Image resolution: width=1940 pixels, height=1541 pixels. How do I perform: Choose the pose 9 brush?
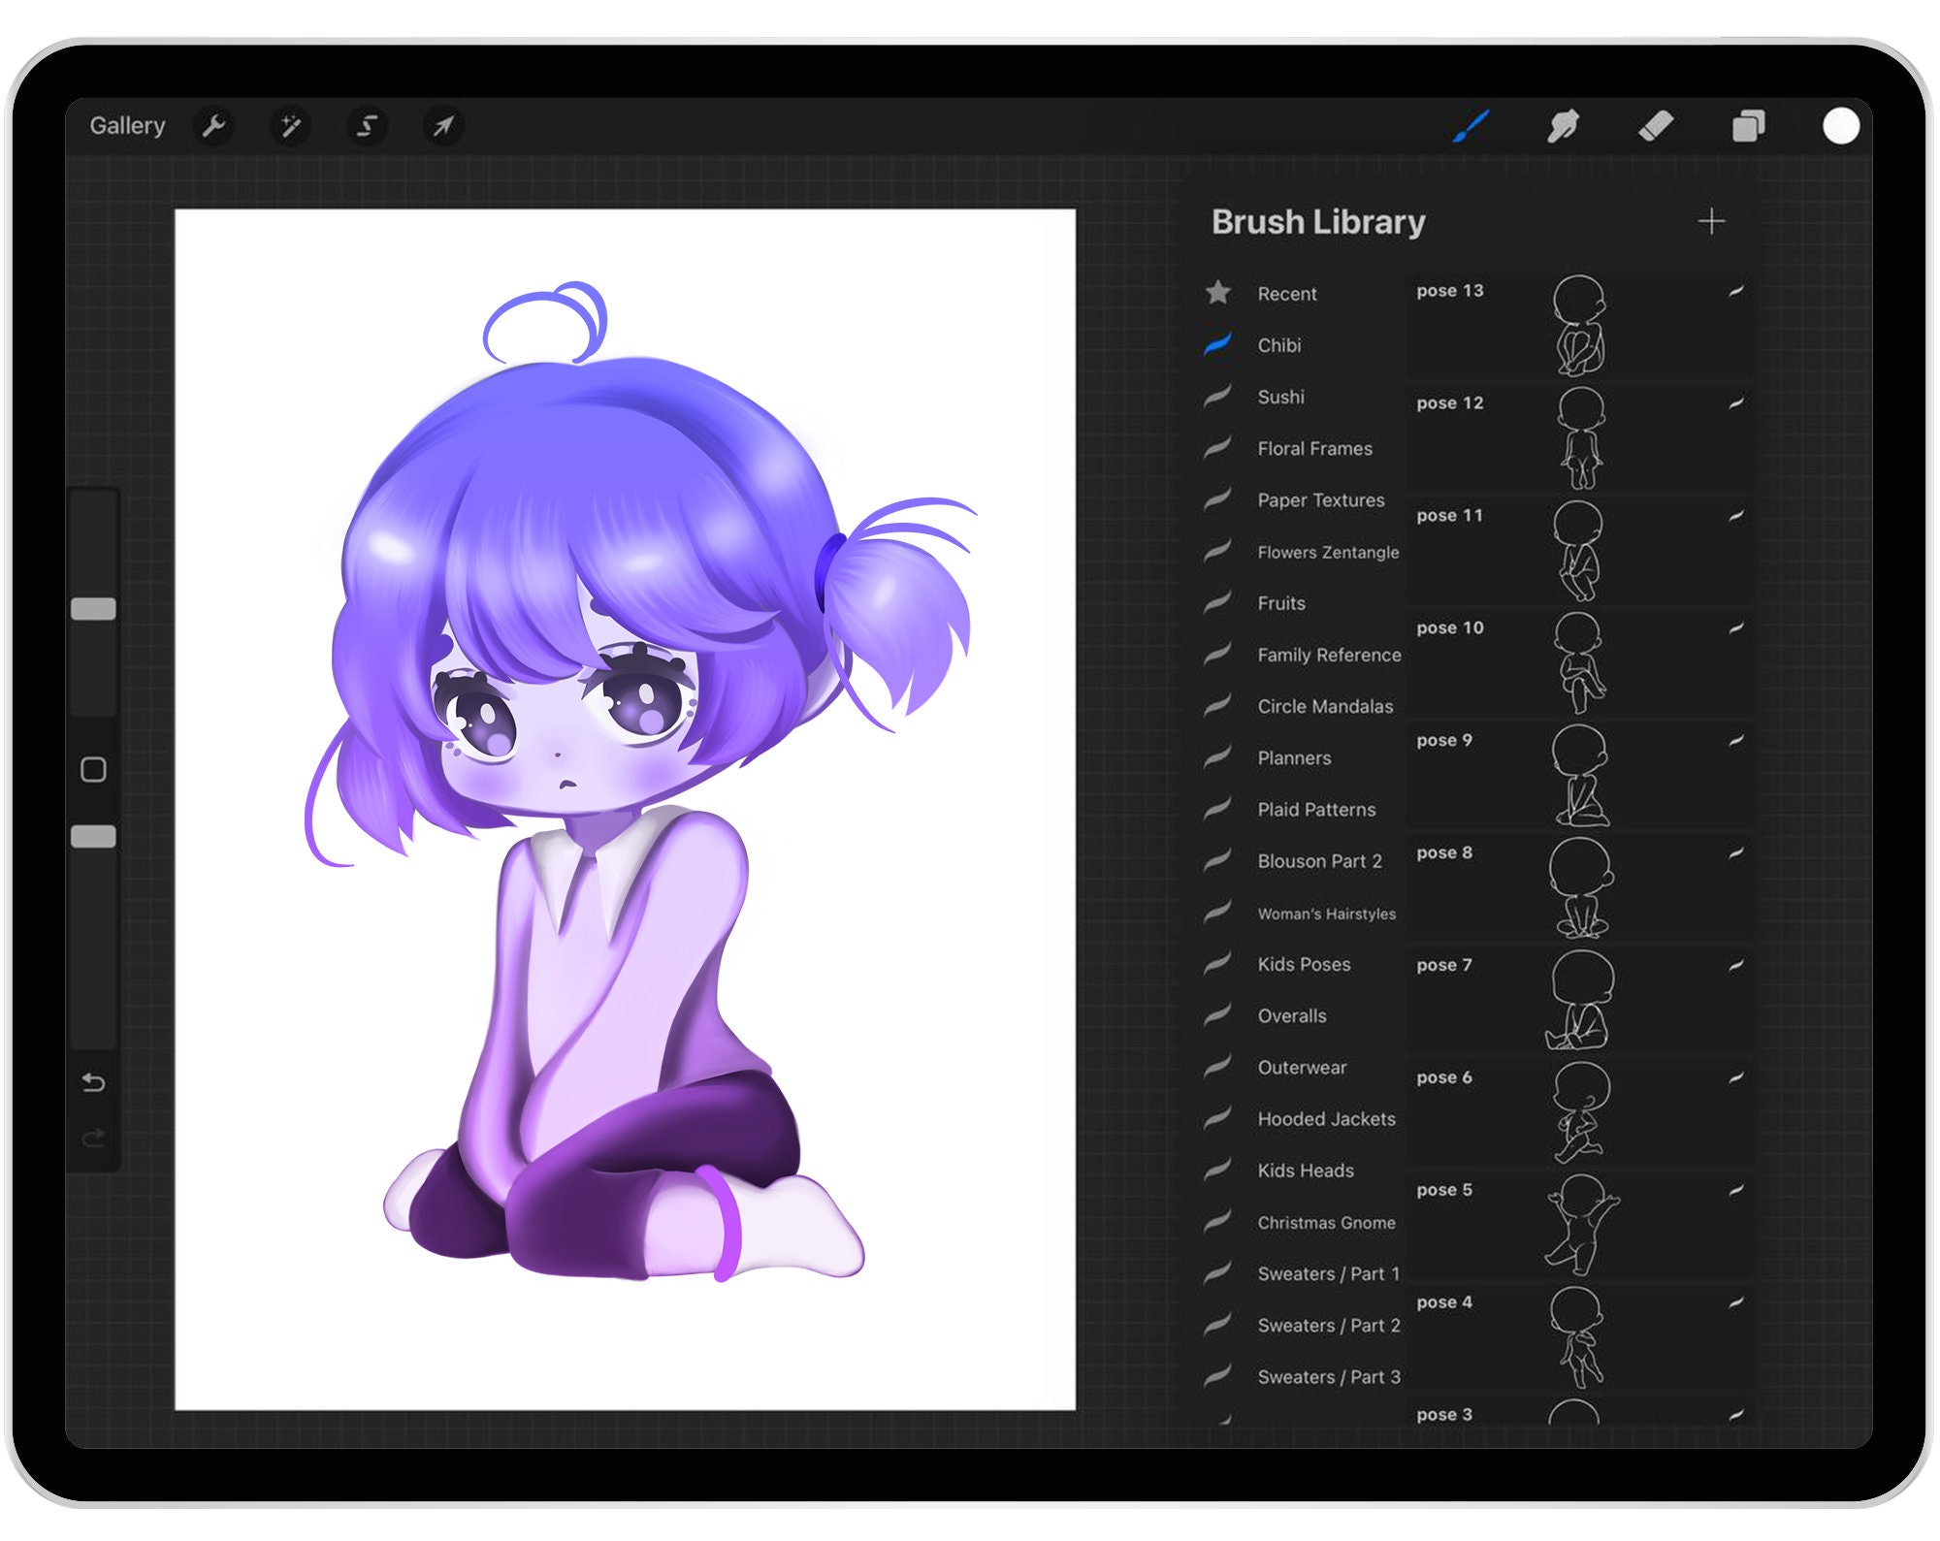[x=1579, y=775]
